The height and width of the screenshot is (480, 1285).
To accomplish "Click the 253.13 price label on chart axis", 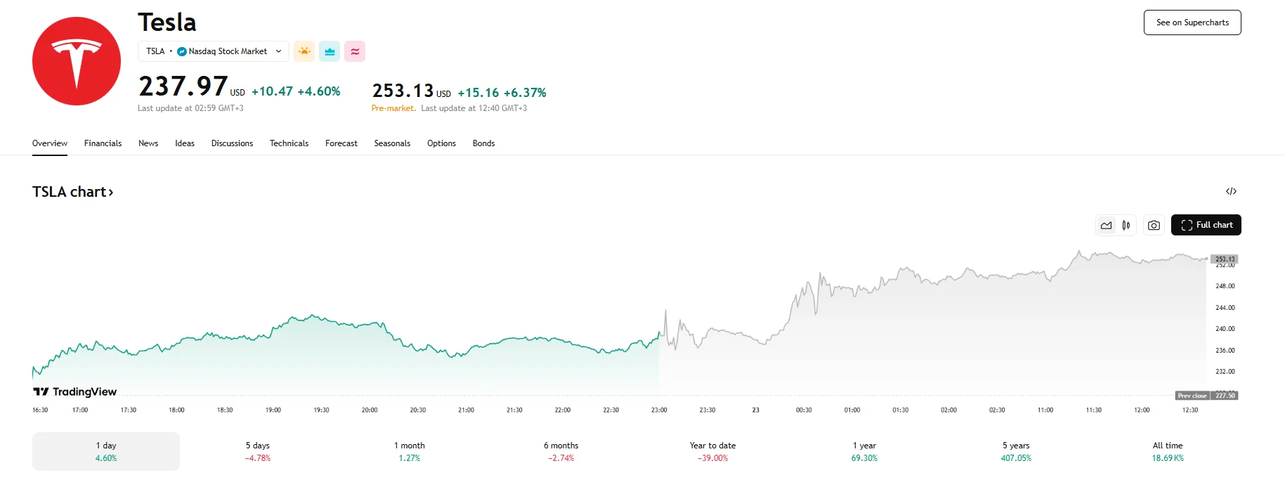I will pos(1225,259).
